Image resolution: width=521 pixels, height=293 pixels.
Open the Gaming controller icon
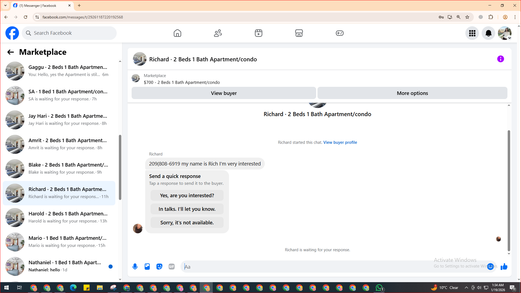click(x=340, y=33)
